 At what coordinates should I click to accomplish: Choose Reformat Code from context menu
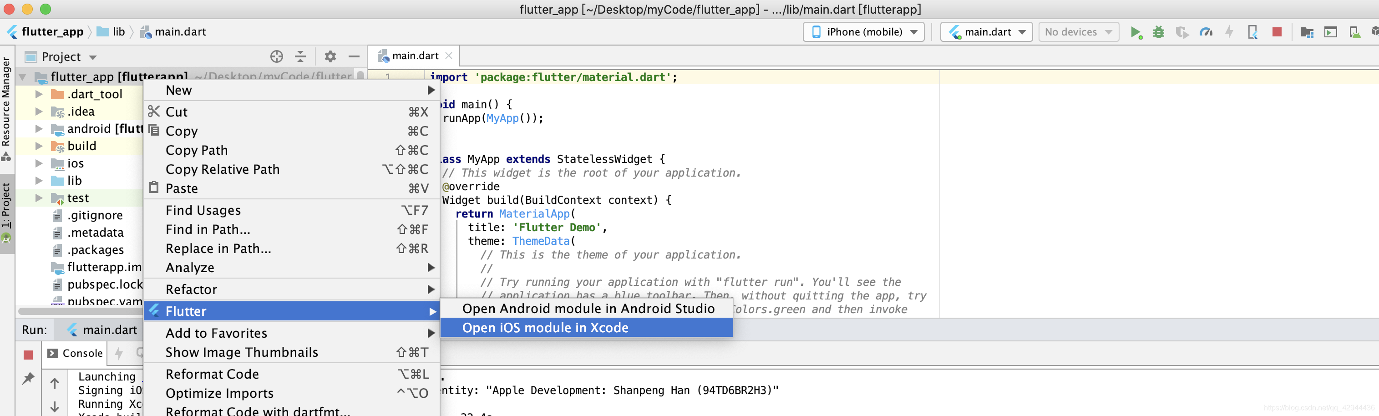pos(292,374)
